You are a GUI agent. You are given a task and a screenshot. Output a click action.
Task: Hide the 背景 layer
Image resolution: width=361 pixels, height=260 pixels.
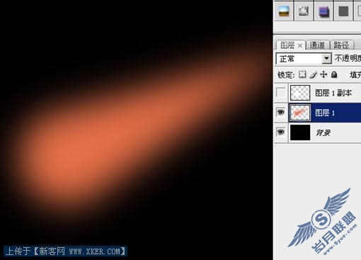[x=280, y=132]
